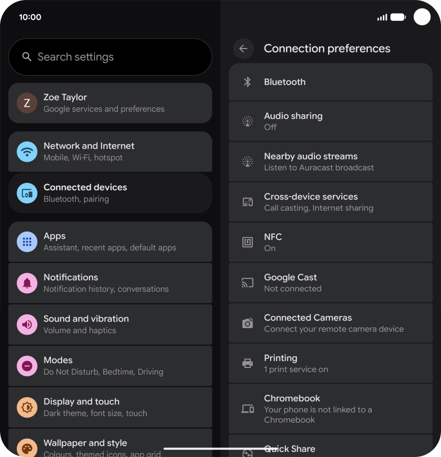This screenshot has width=441, height=457.
Task: Open Wallpaper and style settings
Action: pos(110,445)
